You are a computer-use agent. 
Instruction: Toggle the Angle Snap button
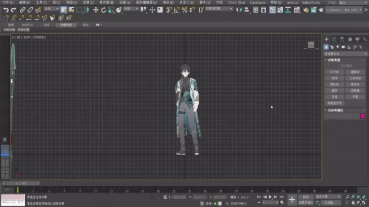coord(176,10)
